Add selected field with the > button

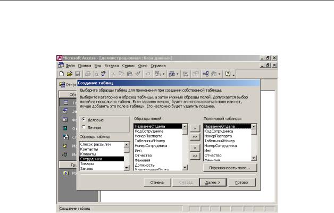195,128
